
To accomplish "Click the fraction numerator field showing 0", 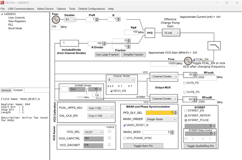I will pos(119,41).
